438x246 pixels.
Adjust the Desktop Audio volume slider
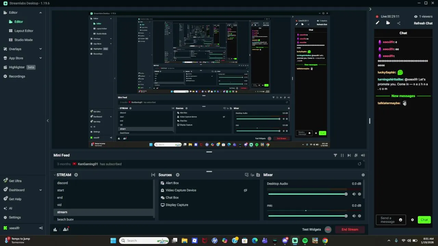[x=307, y=194]
